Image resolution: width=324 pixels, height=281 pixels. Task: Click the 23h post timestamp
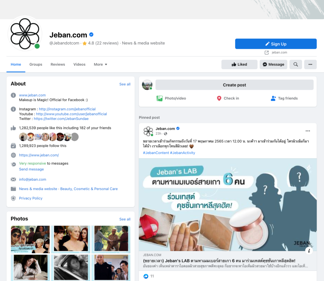(x=159, y=134)
